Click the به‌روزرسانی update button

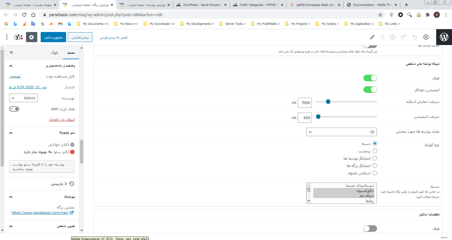pyautogui.click(x=53, y=37)
